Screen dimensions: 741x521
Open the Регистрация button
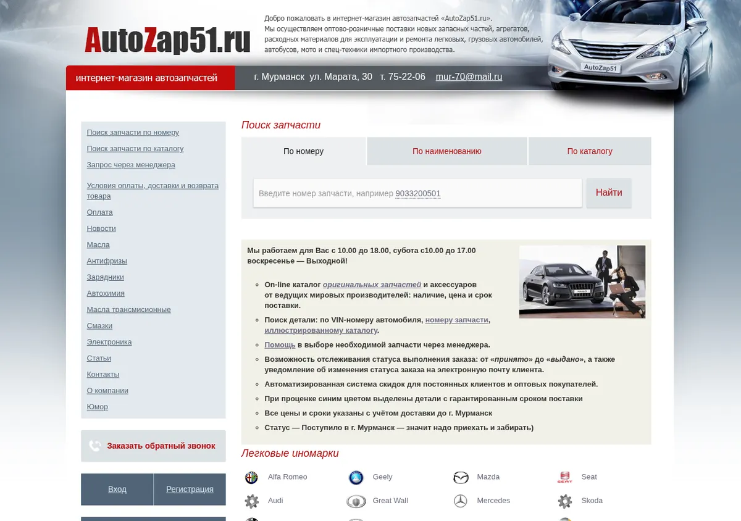click(190, 490)
